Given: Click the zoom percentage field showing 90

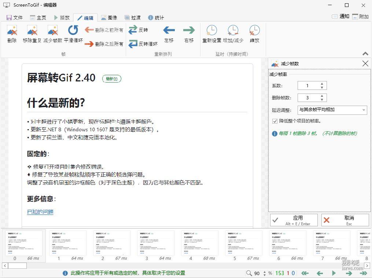Looking at the screenshot, I should (257, 273).
